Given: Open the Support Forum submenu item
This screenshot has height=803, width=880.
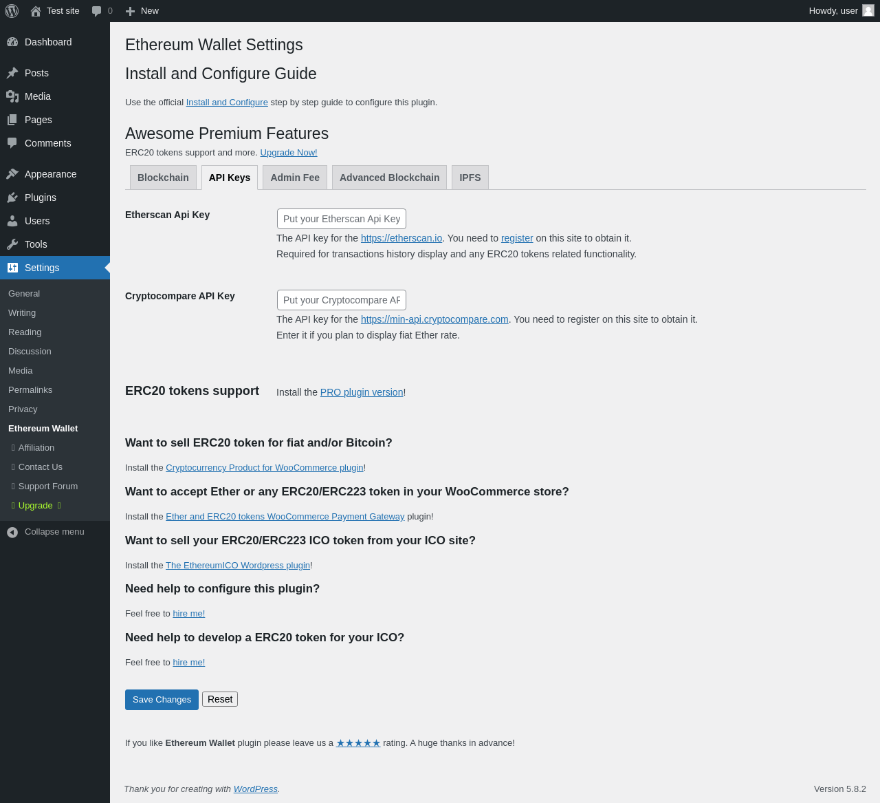Looking at the screenshot, I should click(x=48, y=486).
